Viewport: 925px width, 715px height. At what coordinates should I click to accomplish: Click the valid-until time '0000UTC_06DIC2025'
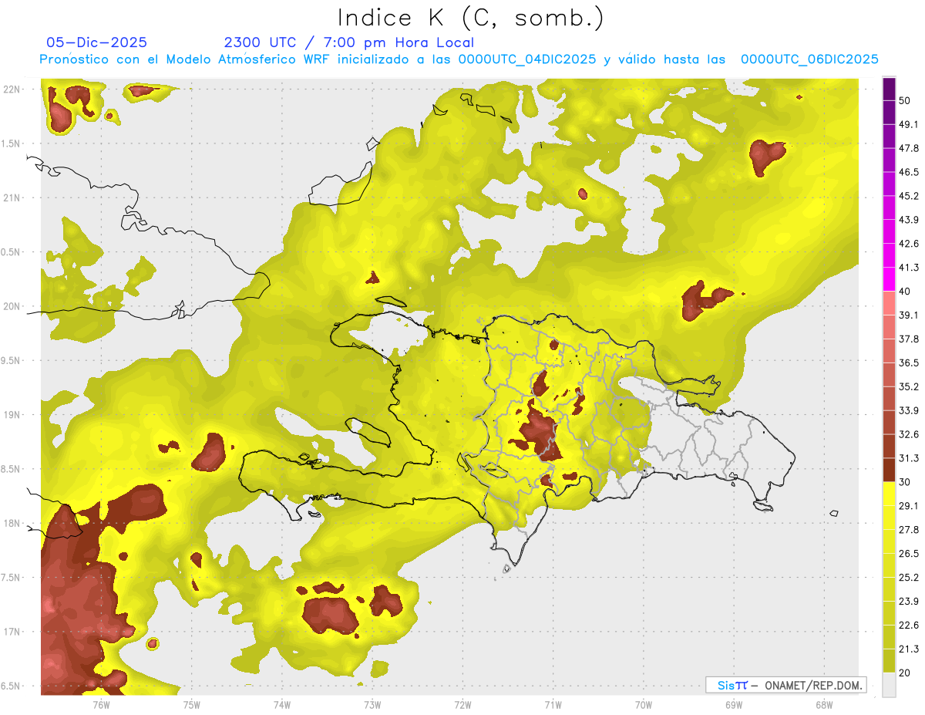click(x=809, y=59)
